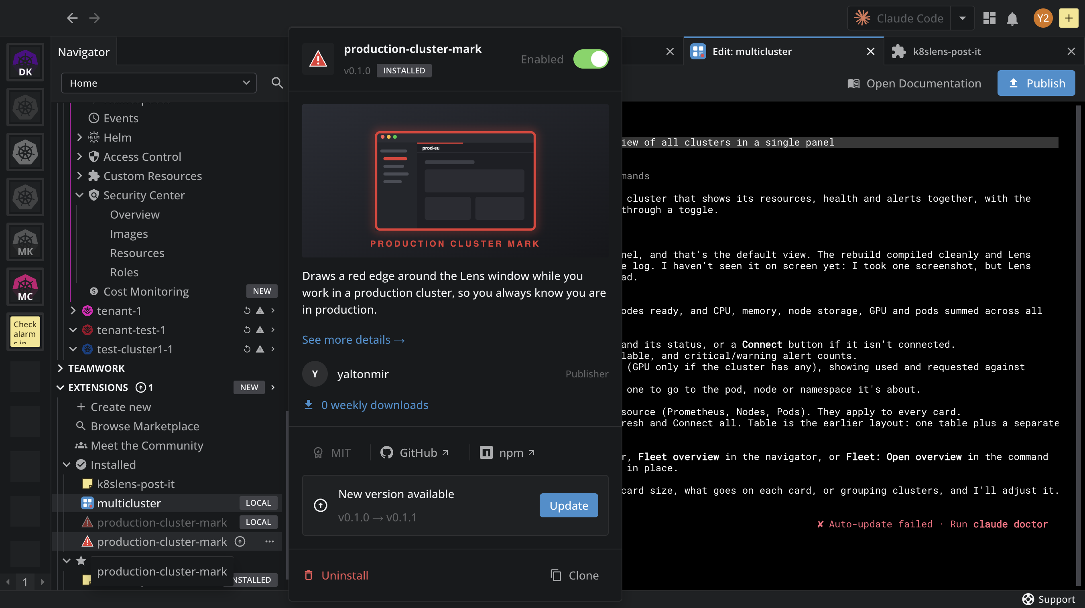This screenshot has height=608, width=1085.
Task: Toggle the Enabled switch for production-cluster-mark
Action: [x=591, y=59]
